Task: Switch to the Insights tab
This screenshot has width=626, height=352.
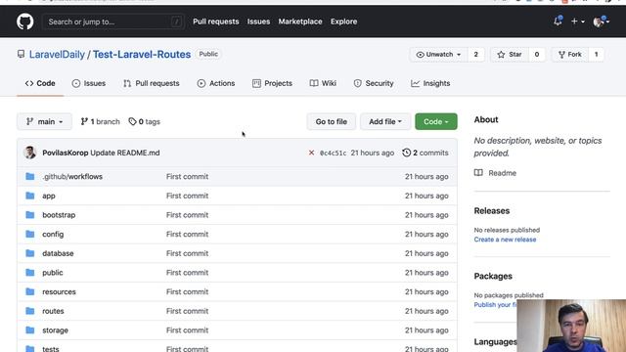Action: [x=430, y=83]
